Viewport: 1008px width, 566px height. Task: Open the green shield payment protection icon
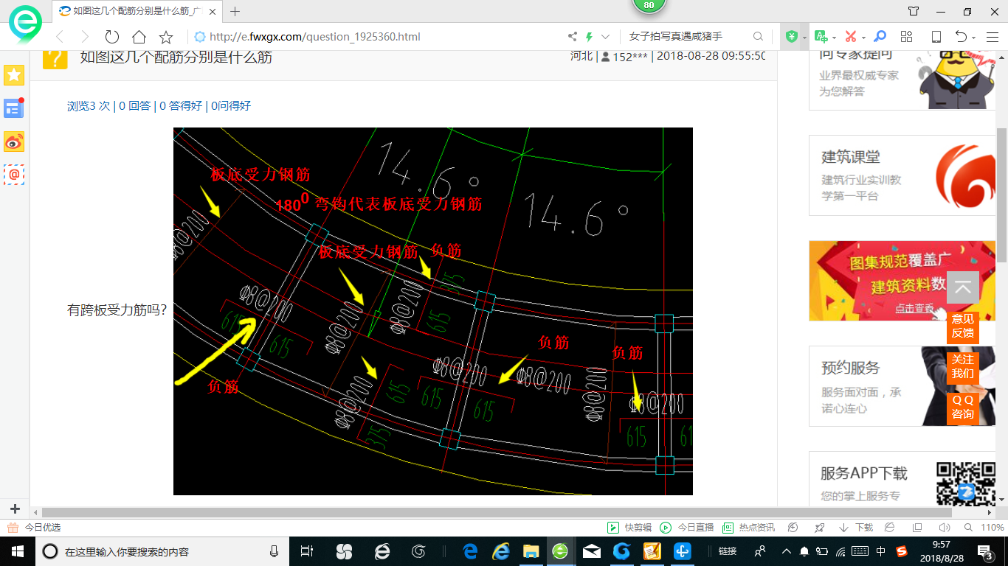click(792, 37)
